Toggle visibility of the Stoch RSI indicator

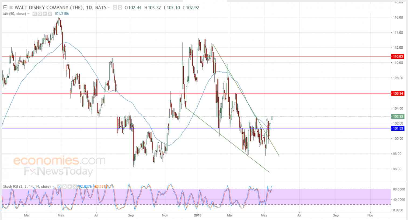point(59,186)
